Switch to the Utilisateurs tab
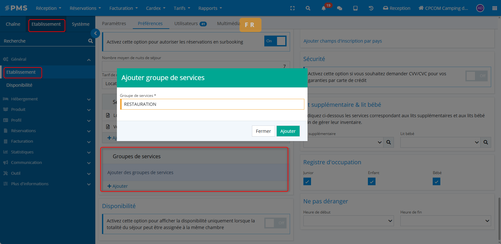501x244 pixels. click(x=190, y=24)
